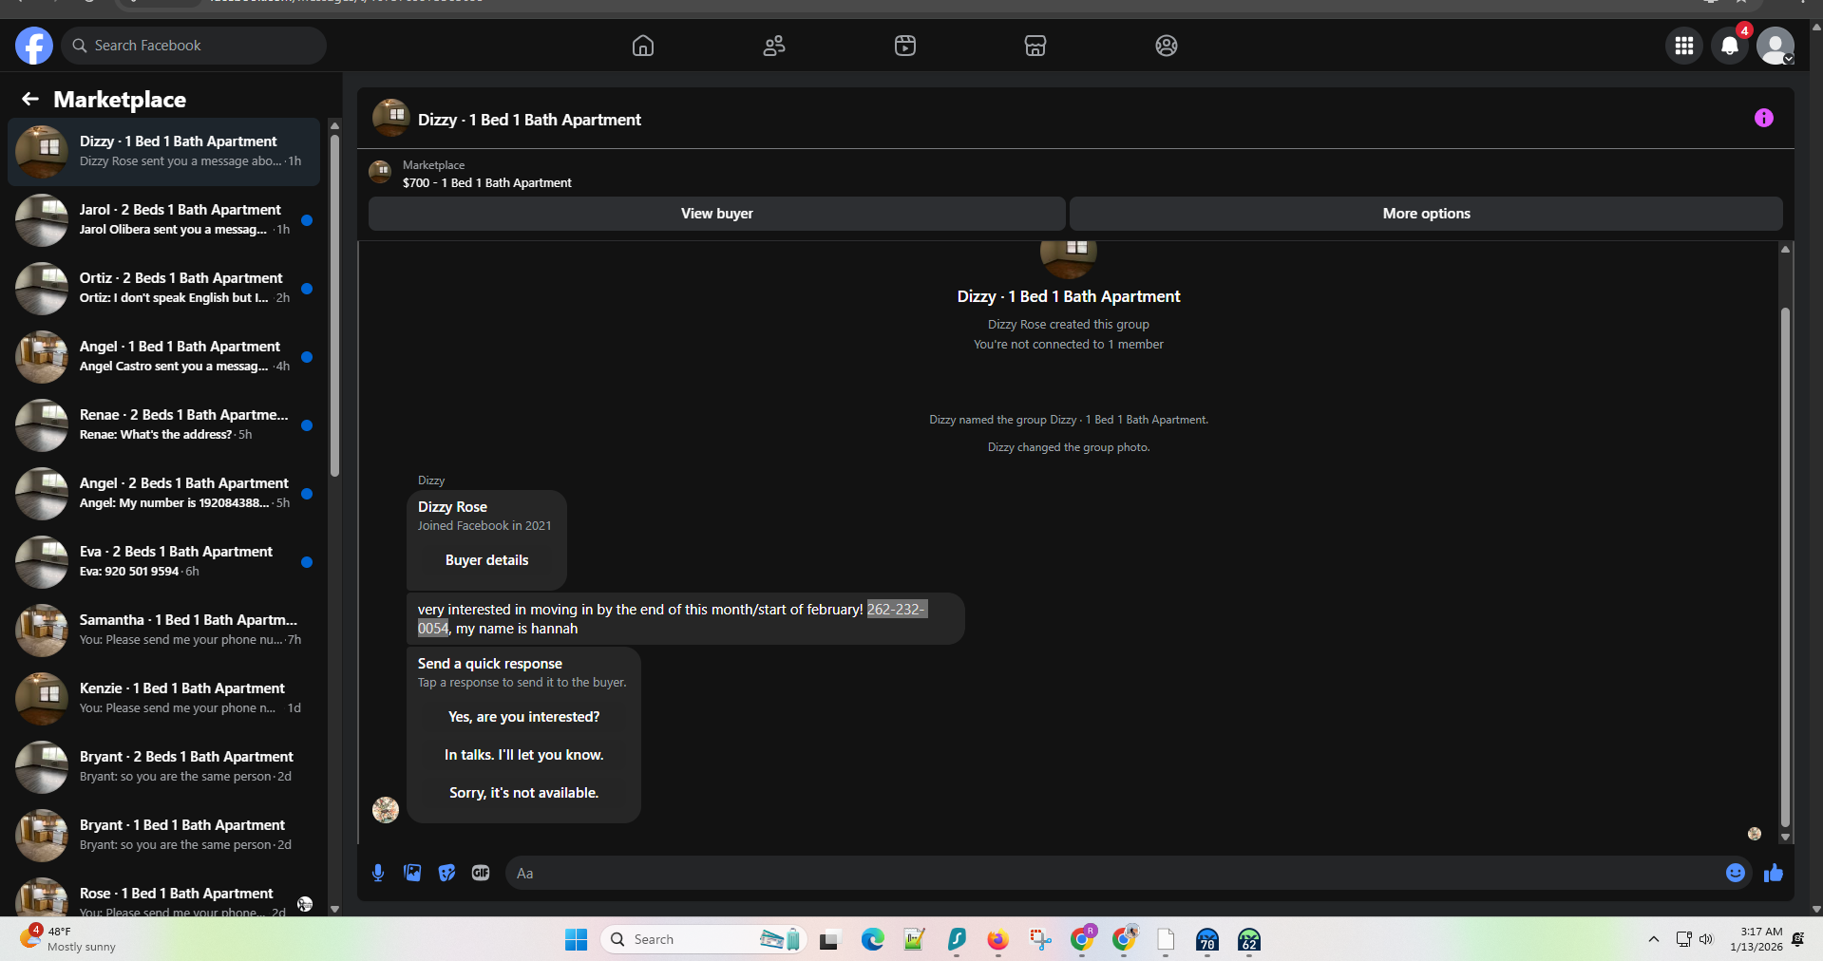Open Buyer details for Dizzy Rose

click(x=486, y=560)
